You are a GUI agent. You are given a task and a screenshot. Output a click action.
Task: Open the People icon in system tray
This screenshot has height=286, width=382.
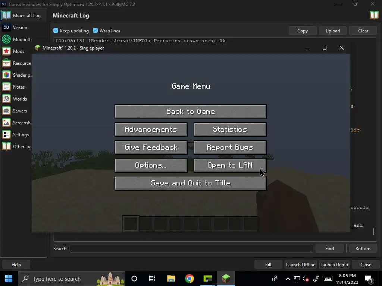tap(275, 279)
